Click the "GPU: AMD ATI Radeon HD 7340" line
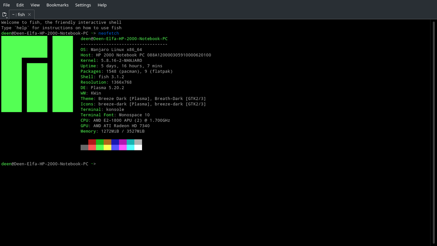 [115, 126]
